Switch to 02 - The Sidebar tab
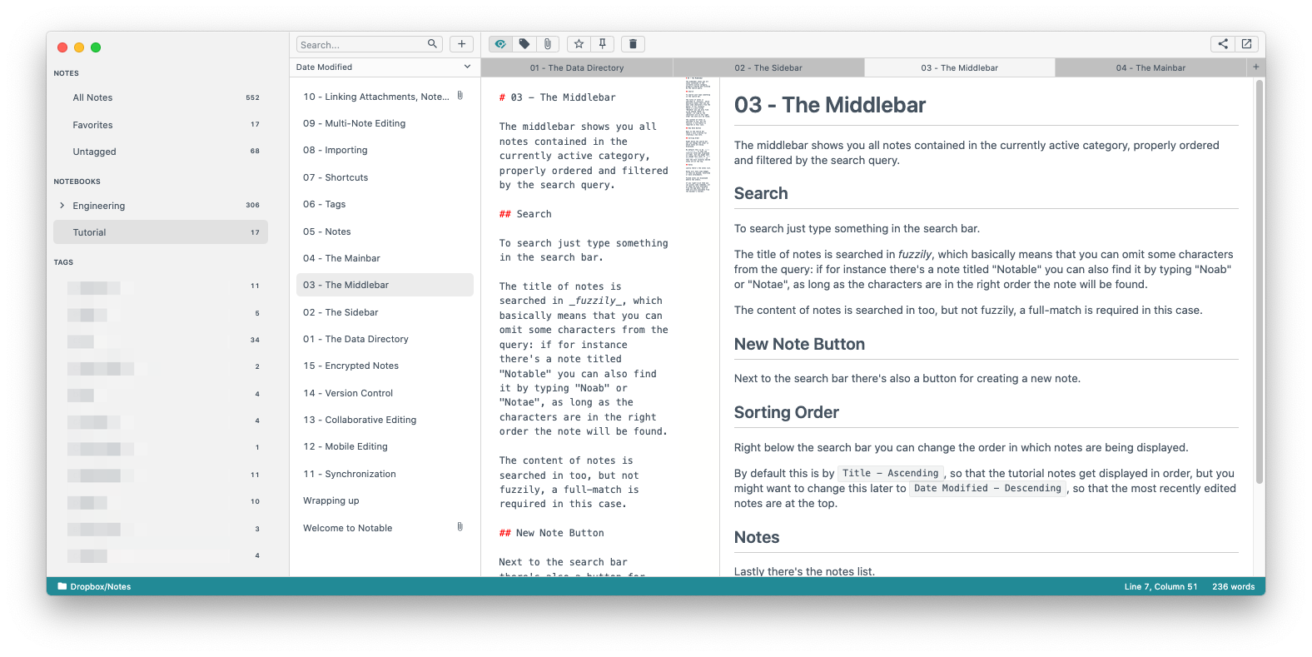 coord(768,67)
